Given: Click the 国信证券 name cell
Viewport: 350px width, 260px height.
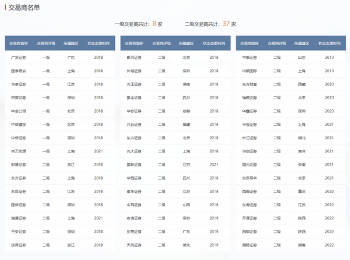Looking at the screenshot, I should tap(18, 205).
